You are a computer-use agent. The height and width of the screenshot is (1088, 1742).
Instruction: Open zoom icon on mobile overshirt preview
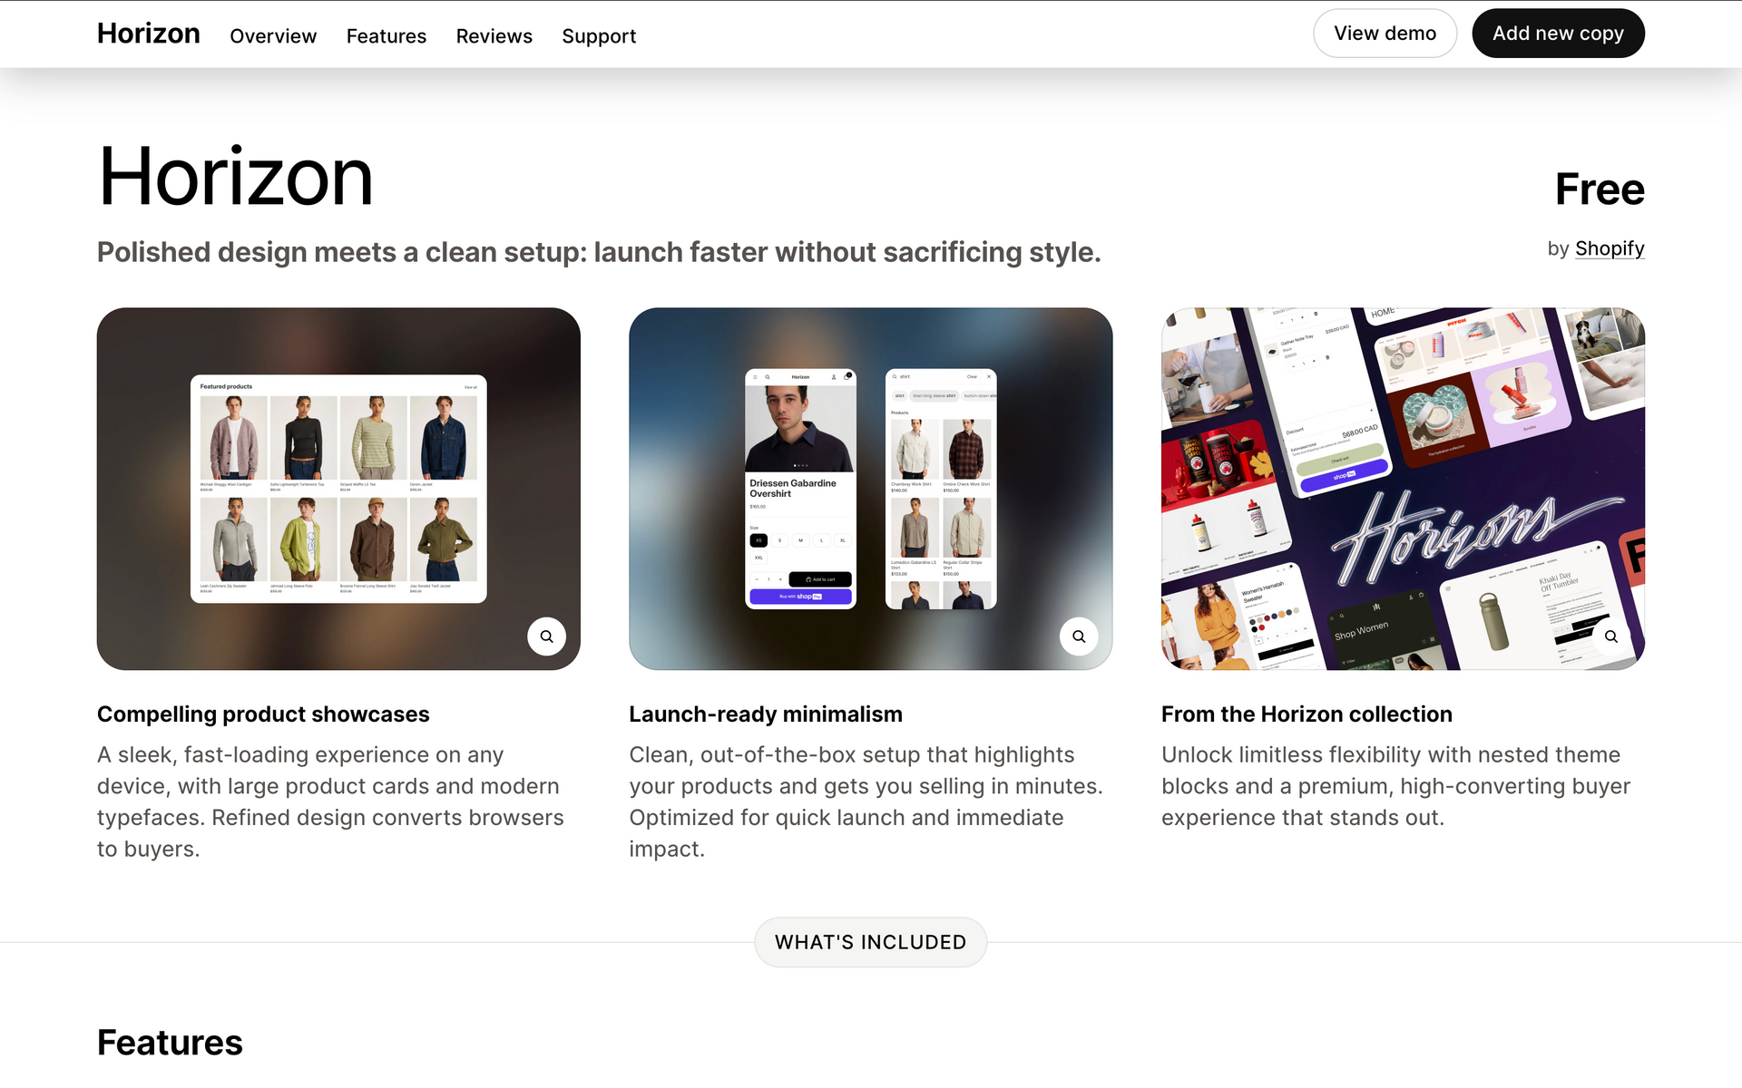[x=1079, y=636]
